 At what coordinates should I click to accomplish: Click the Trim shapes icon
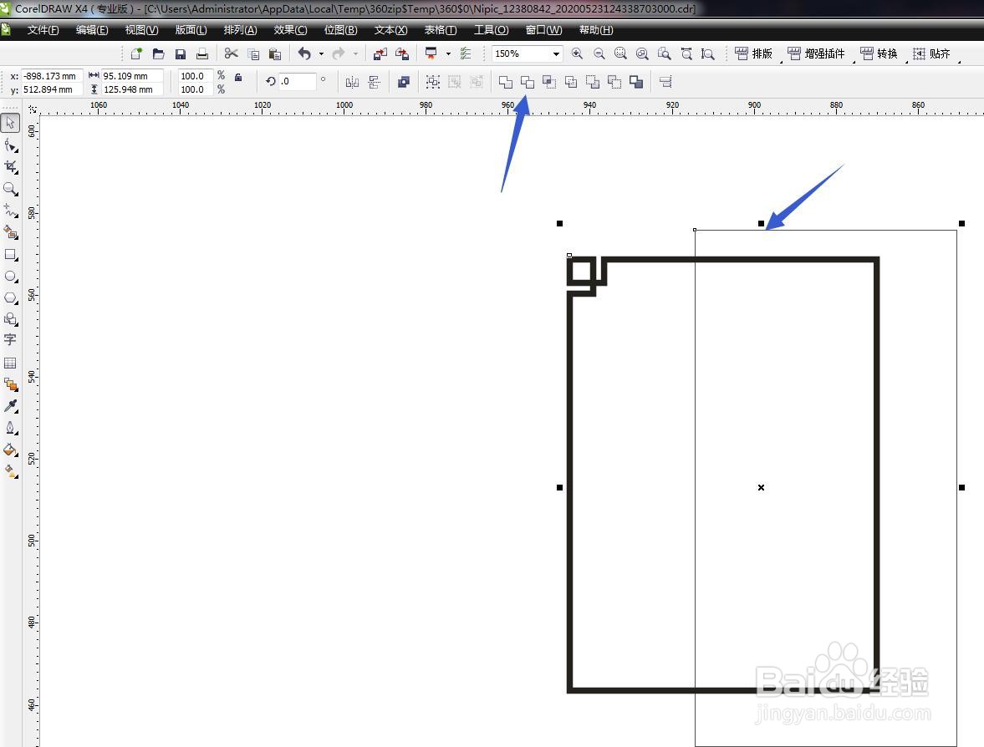528,82
